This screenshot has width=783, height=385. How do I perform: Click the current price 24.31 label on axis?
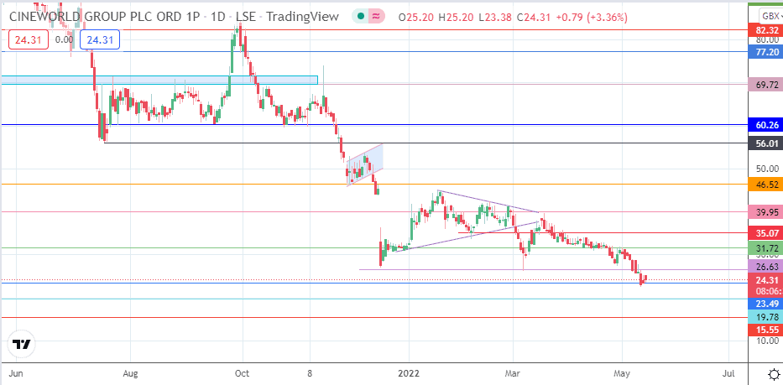765,279
